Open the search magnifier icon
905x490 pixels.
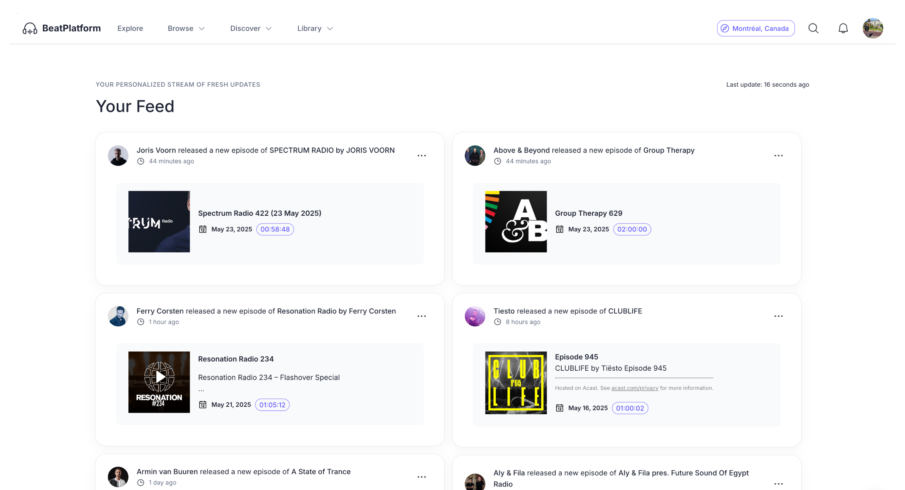pos(813,28)
